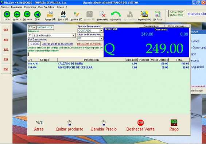
Task: Open the ? help menu
Action: [66, 7]
